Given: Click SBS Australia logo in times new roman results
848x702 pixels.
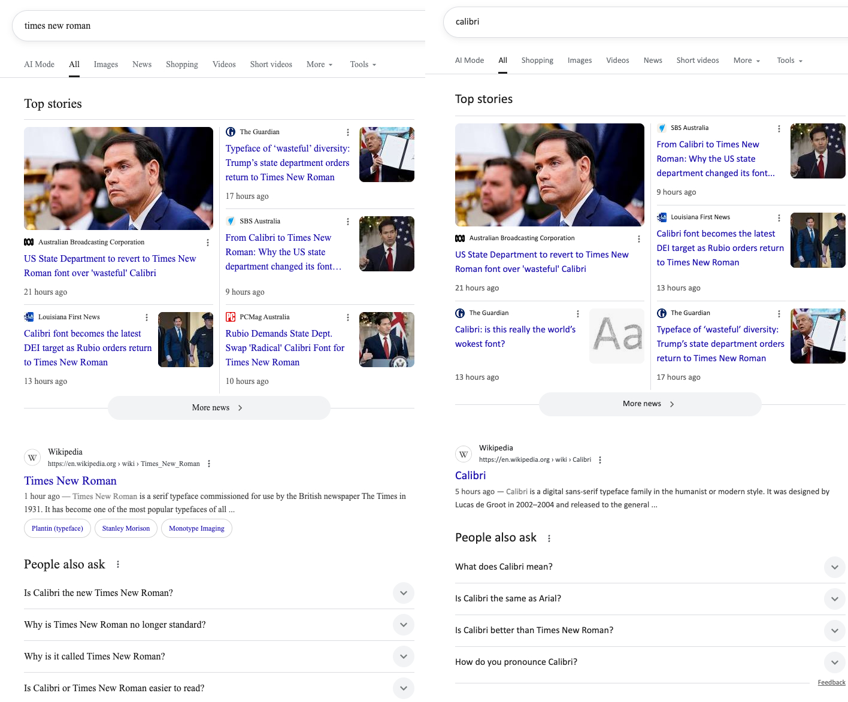Looking at the screenshot, I should [x=231, y=221].
